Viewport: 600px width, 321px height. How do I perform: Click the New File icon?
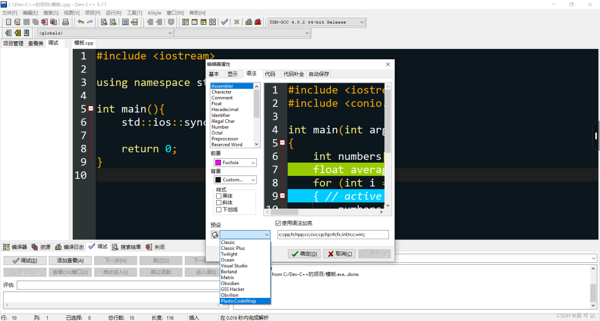[8, 22]
